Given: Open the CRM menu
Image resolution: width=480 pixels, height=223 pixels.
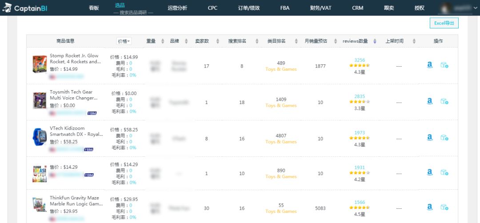Looking at the screenshot, I should [x=357, y=8].
